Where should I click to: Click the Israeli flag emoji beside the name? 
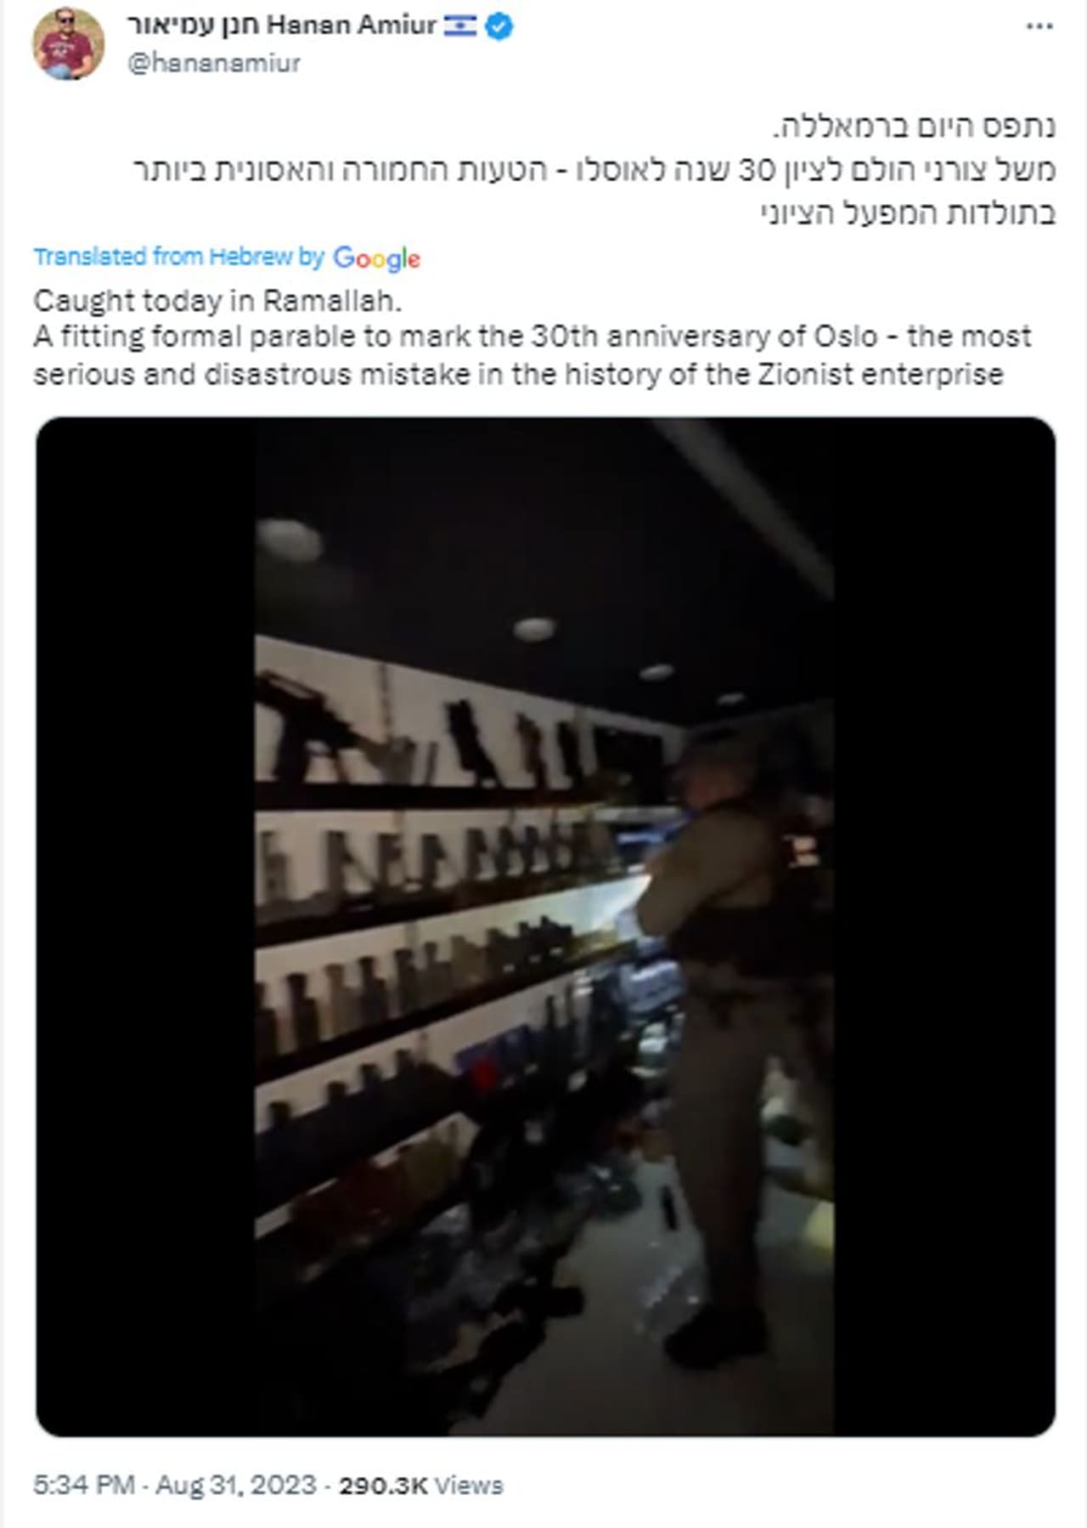[x=460, y=26]
